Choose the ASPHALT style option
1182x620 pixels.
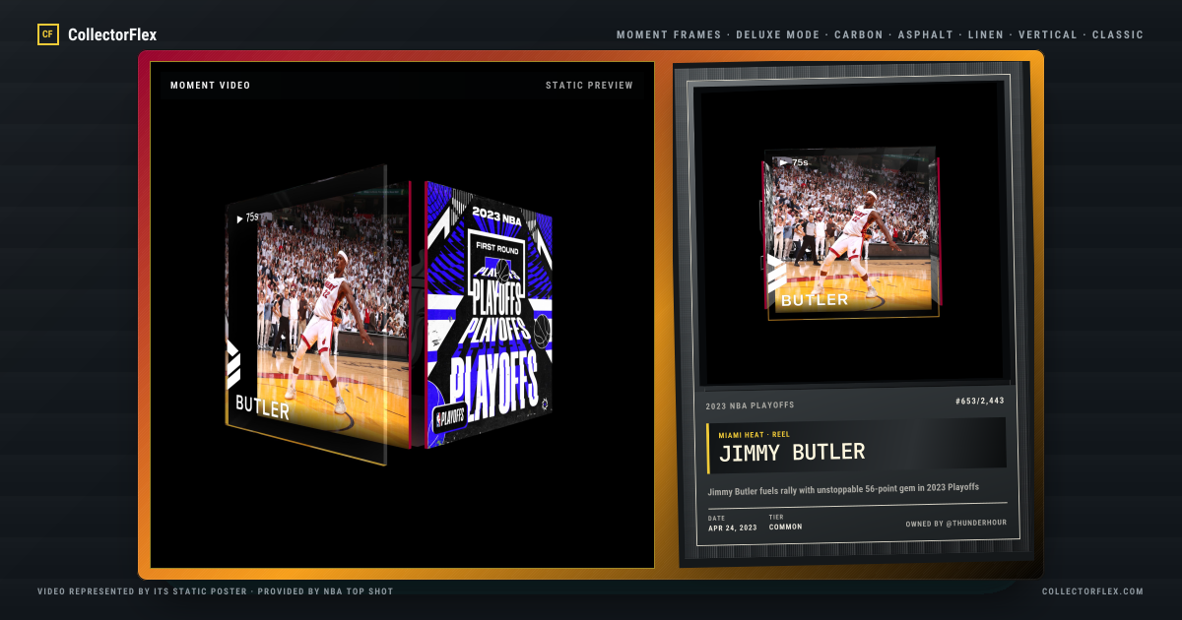click(926, 34)
